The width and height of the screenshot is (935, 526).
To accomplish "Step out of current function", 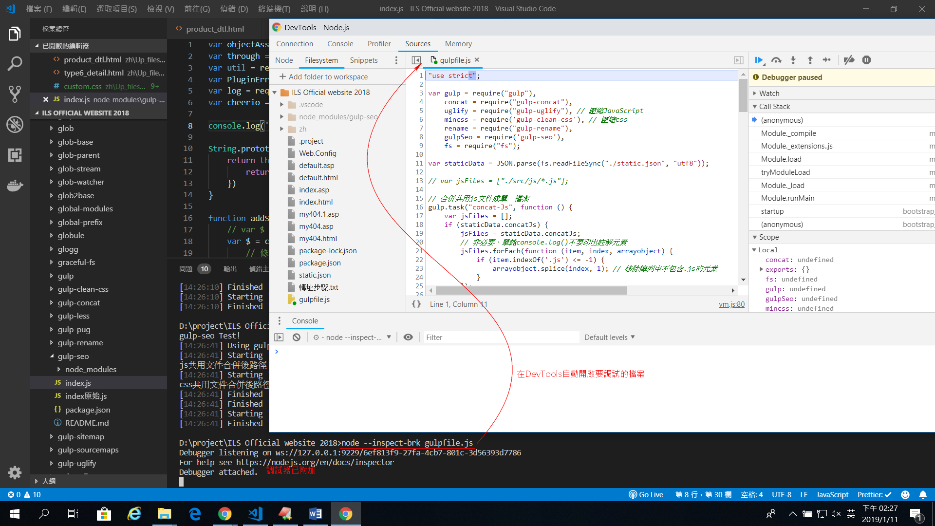I will click(x=810, y=60).
